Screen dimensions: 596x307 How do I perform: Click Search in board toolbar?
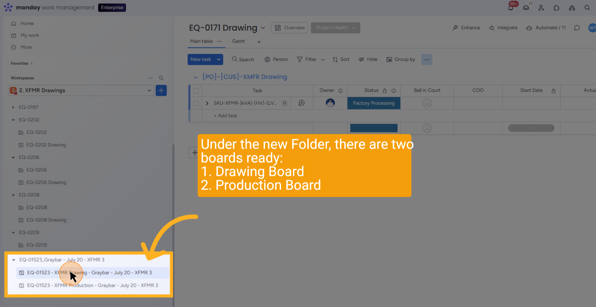[243, 59]
